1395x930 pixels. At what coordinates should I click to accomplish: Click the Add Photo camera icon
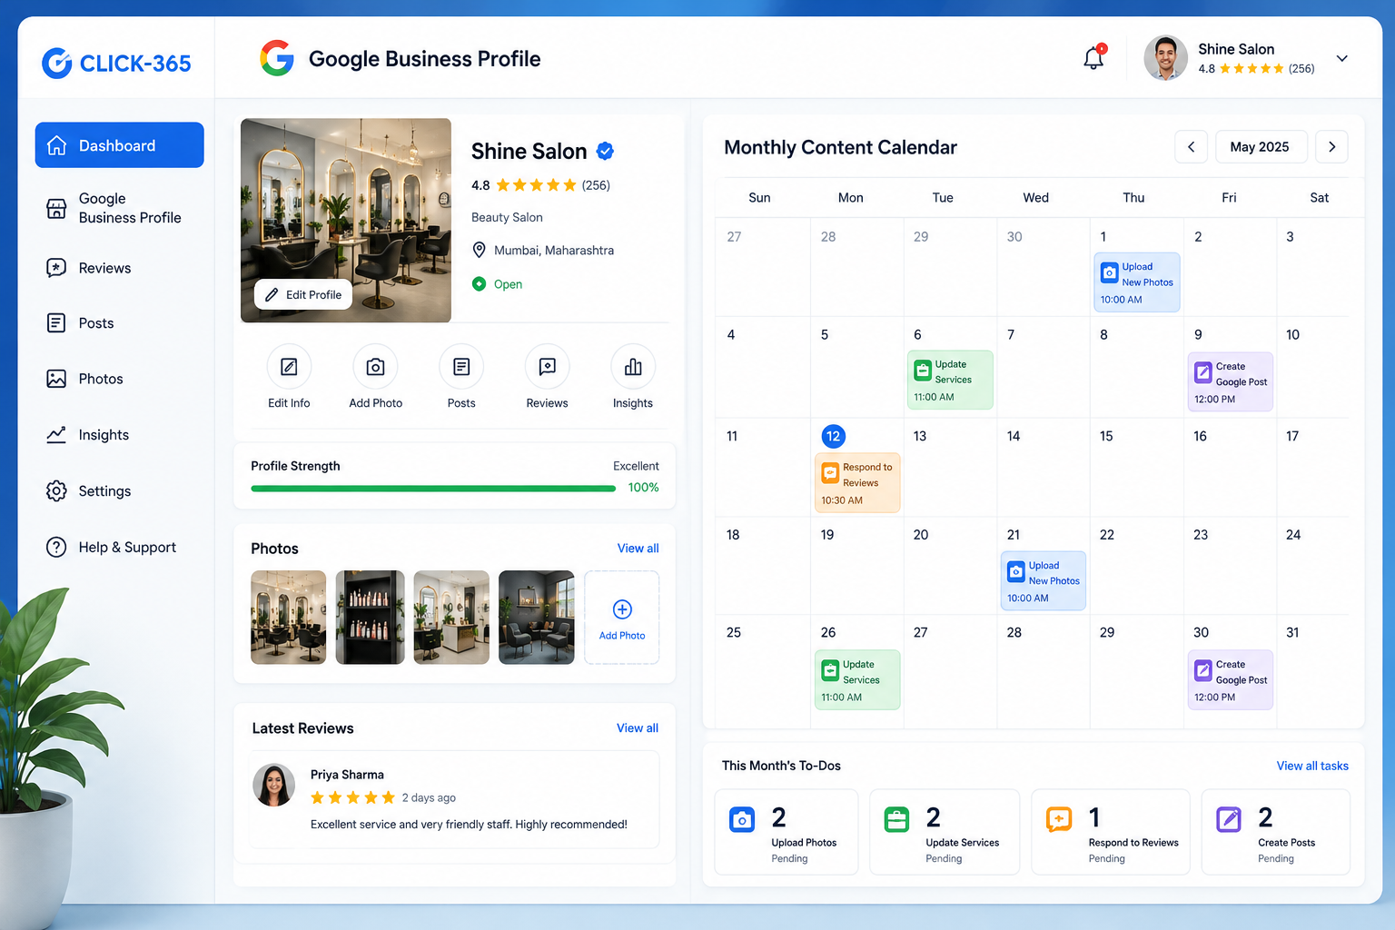coord(375,367)
